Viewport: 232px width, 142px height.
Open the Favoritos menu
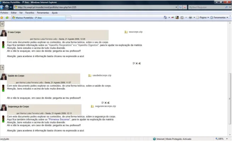tap(30, 13)
